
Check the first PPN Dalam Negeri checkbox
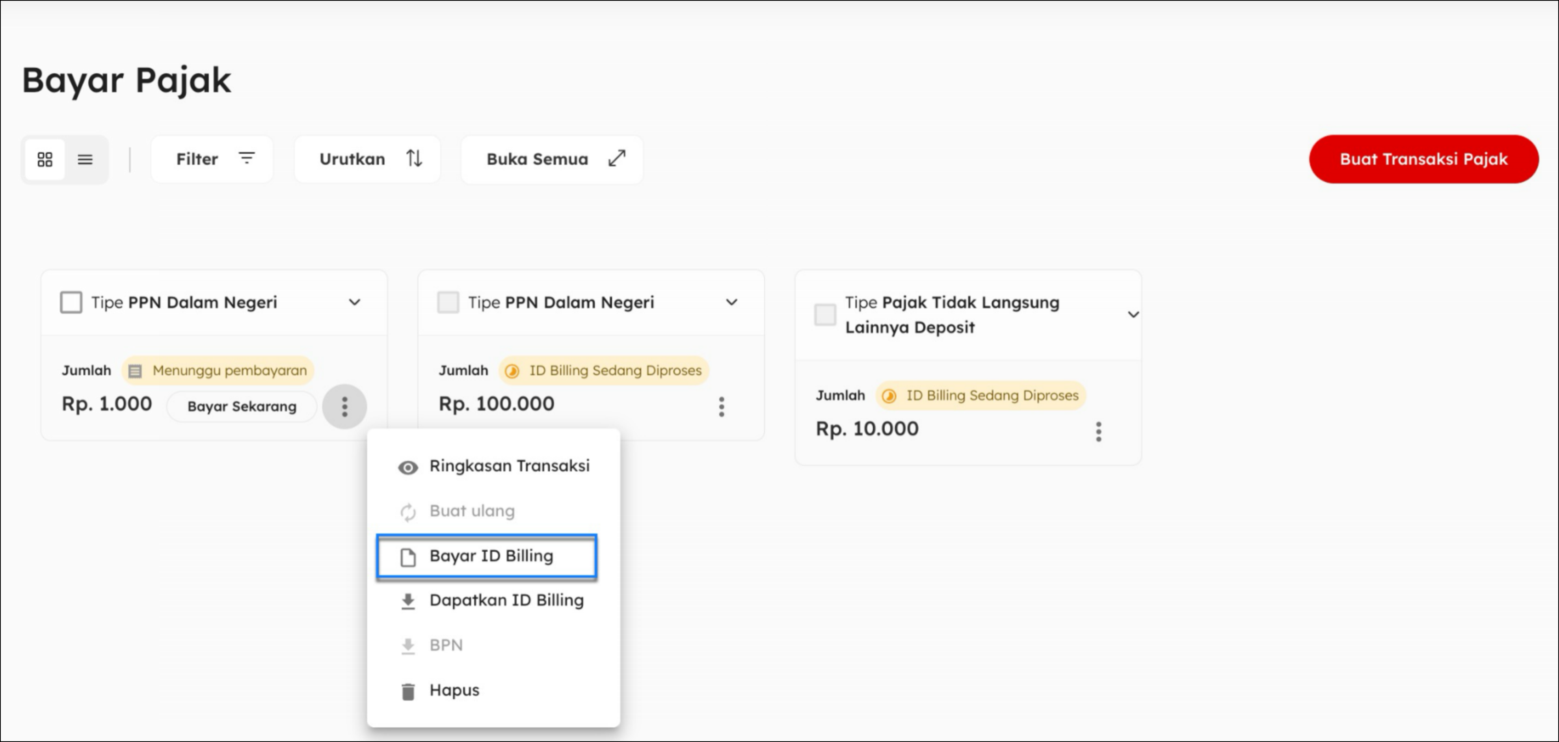pos(71,302)
